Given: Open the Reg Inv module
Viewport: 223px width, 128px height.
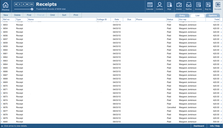Looking at the screenshot, I should coord(208,6).
